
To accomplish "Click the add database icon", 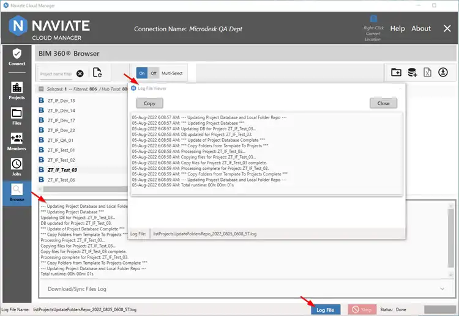I will [412, 72].
